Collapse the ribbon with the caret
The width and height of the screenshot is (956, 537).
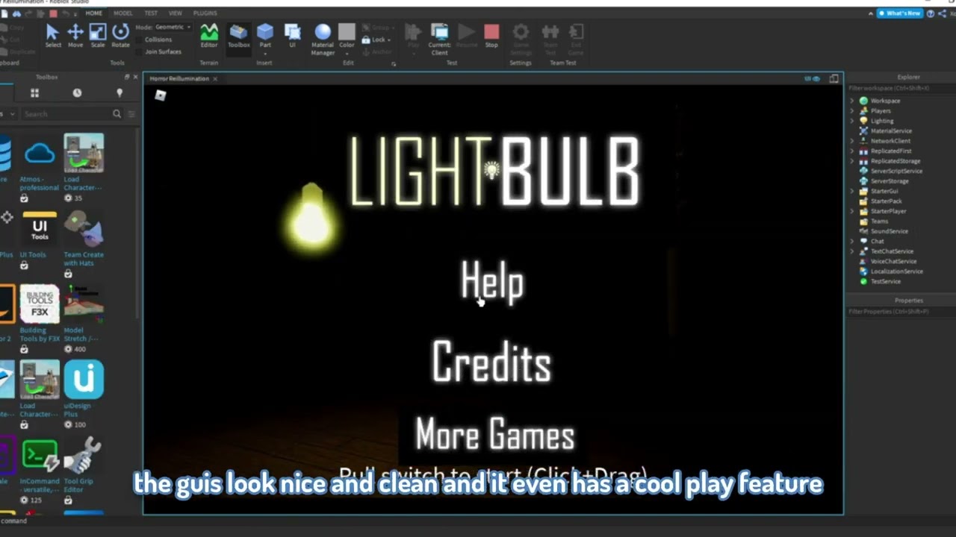coord(871,13)
